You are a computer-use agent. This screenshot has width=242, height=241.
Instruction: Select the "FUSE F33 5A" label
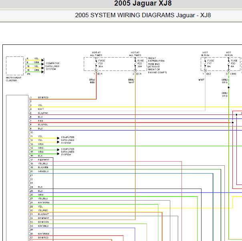(x=234, y=64)
